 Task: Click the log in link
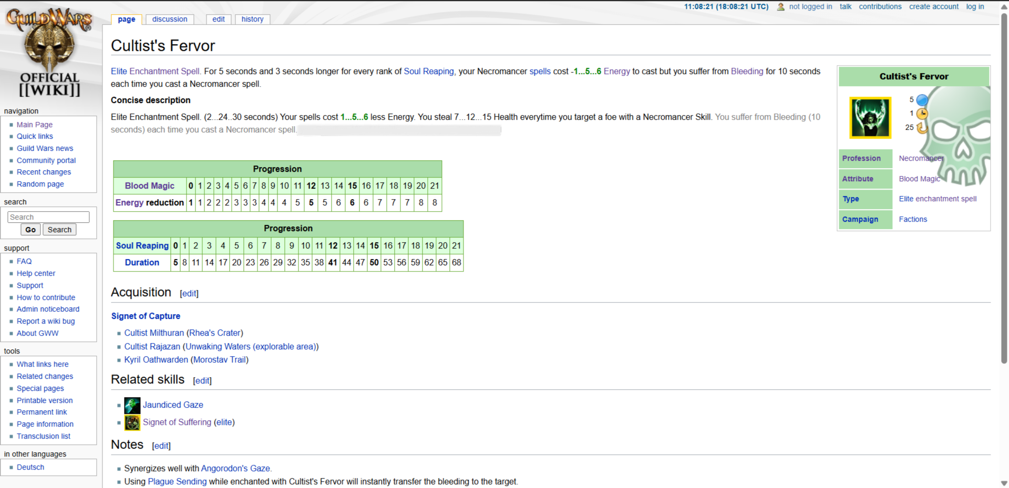(975, 7)
